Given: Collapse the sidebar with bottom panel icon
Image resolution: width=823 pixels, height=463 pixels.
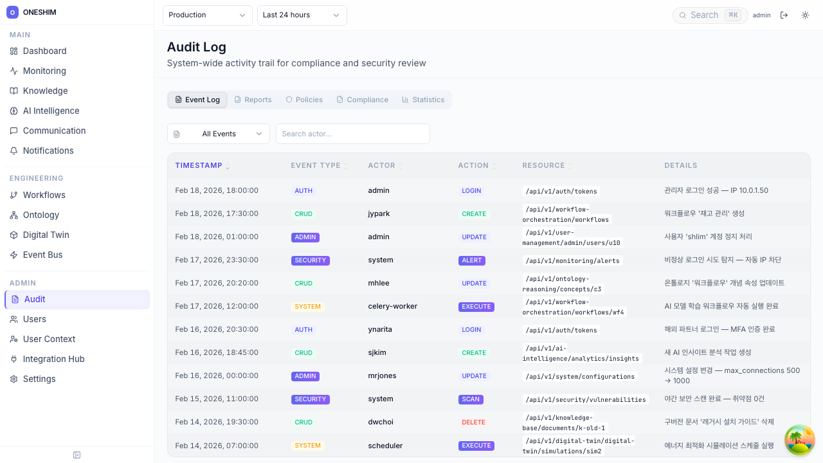Looking at the screenshot, I should [77, 455].
